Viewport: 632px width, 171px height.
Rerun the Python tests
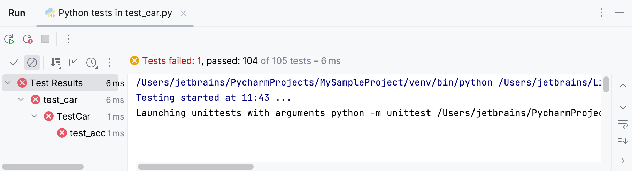9,39
